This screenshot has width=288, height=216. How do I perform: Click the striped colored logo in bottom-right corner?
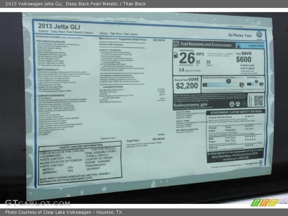[x=264, y=202]
